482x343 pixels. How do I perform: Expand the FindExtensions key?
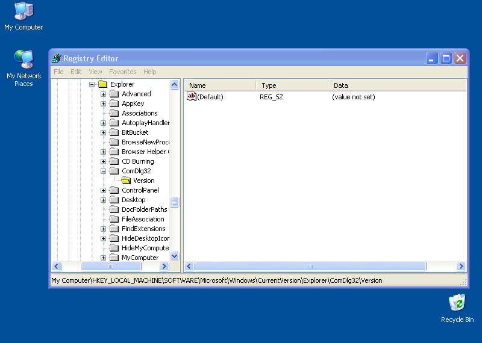pos(103,229)
